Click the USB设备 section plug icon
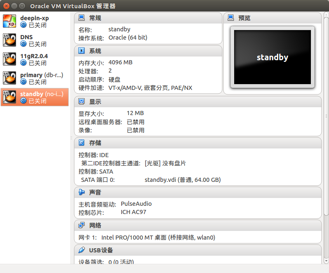Viewport: 329px width, 273px height. pyautogui.click(x=81, y=250)
